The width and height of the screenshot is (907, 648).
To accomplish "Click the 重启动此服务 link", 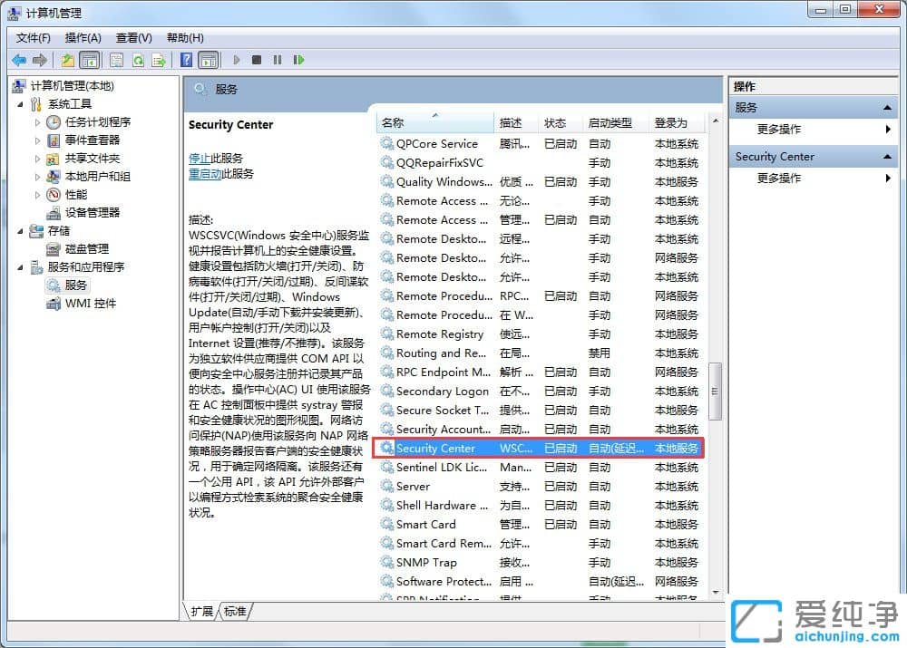I will tap(208, 173).
